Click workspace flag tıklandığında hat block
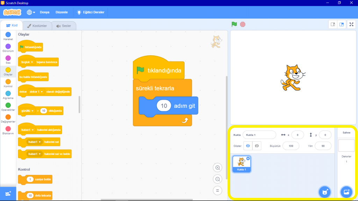 pyautogui.click(x=159, y=68)
